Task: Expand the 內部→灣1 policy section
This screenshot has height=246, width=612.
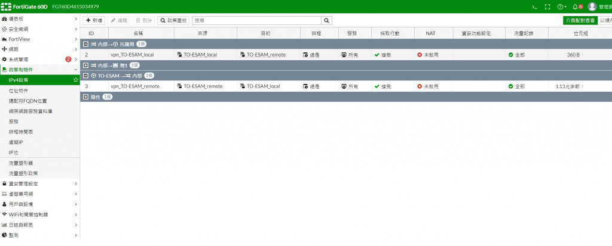Action: coord(86,65)
